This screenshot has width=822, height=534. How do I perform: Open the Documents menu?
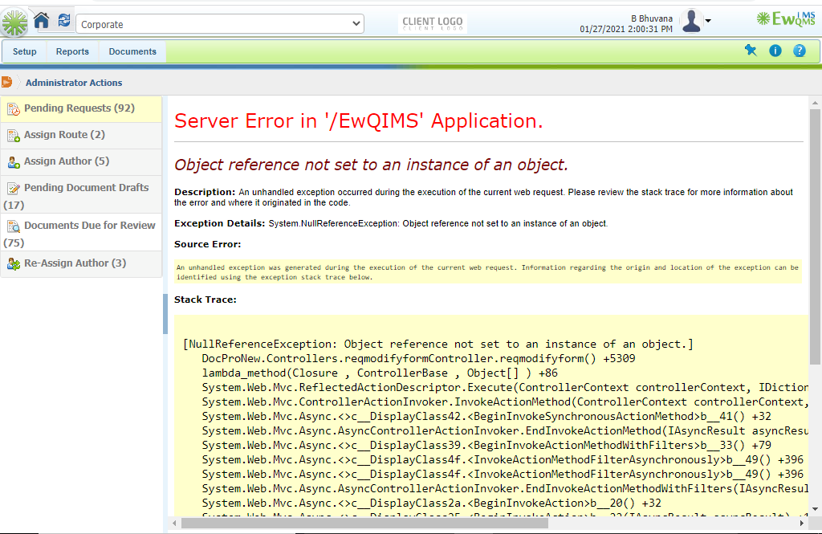click(x=132, y=51)
